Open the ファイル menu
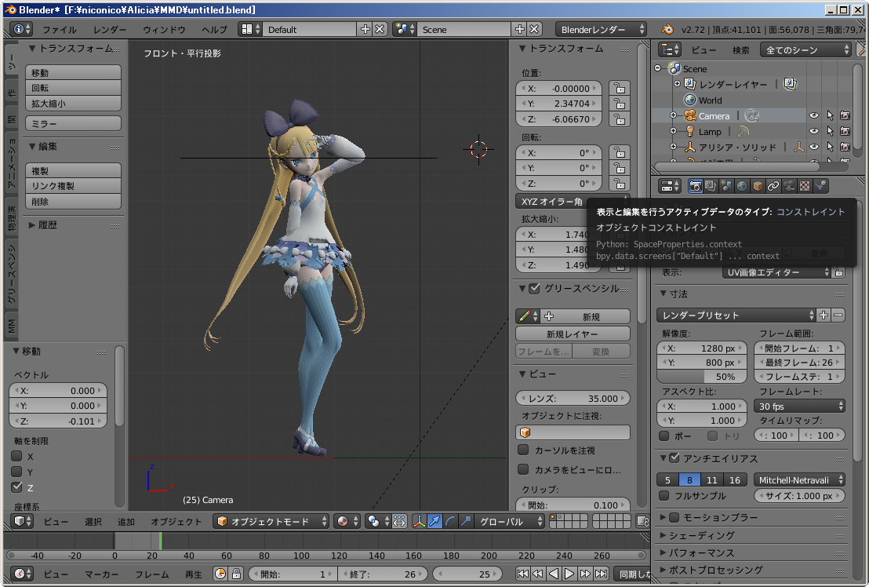Screen dimensions: 869x587 click(60, 30)
